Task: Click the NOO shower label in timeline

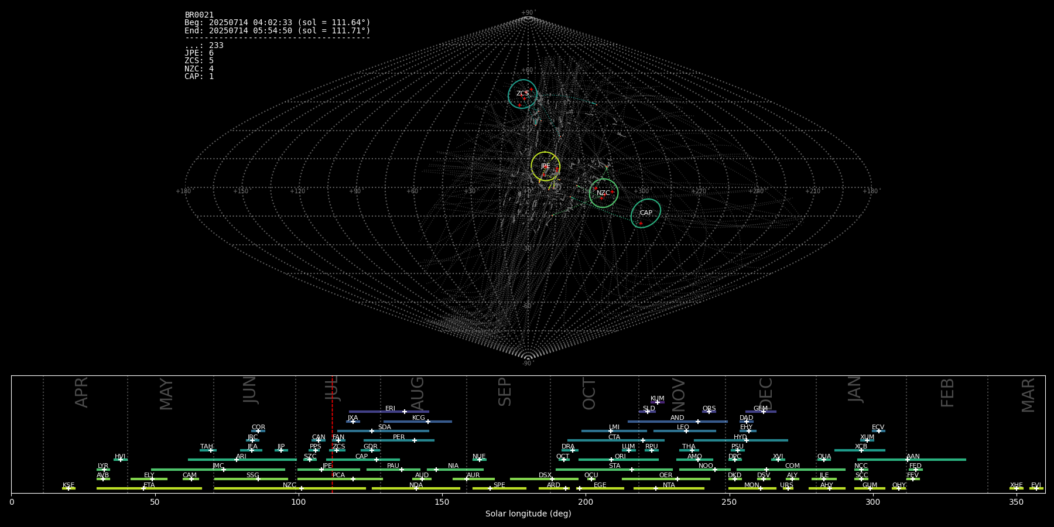Action: [706, 466]
